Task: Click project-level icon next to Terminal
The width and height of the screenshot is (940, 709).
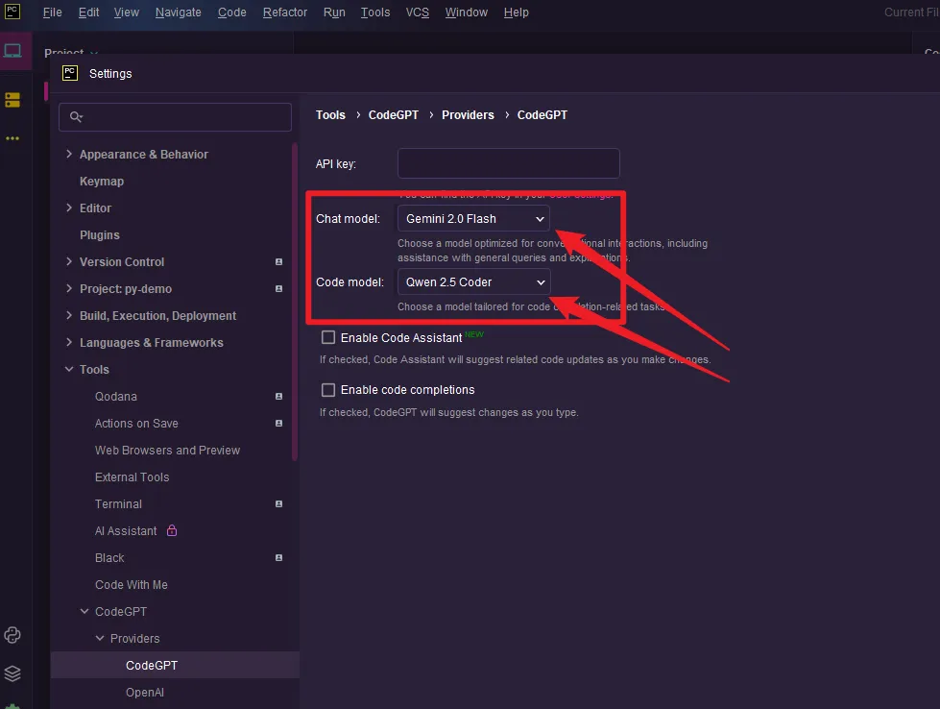Action: [x=278, y=503]
